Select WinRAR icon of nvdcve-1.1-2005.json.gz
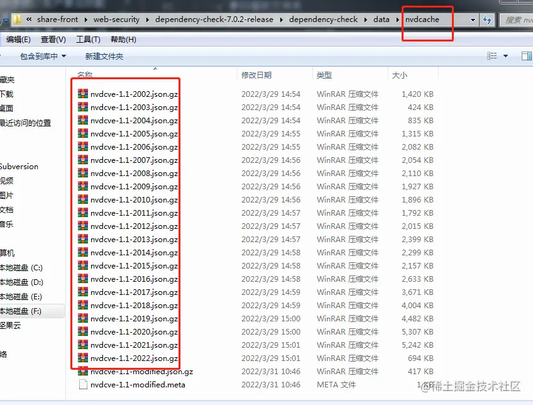This screenshot has width=533, height=405. (x=83, y=133)
